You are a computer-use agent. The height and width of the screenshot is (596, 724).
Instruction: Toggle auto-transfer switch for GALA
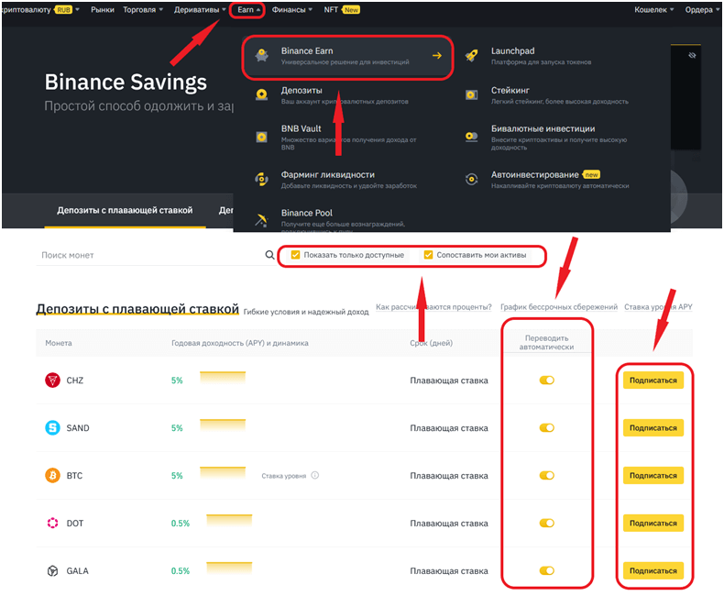(x=547, y=571)
